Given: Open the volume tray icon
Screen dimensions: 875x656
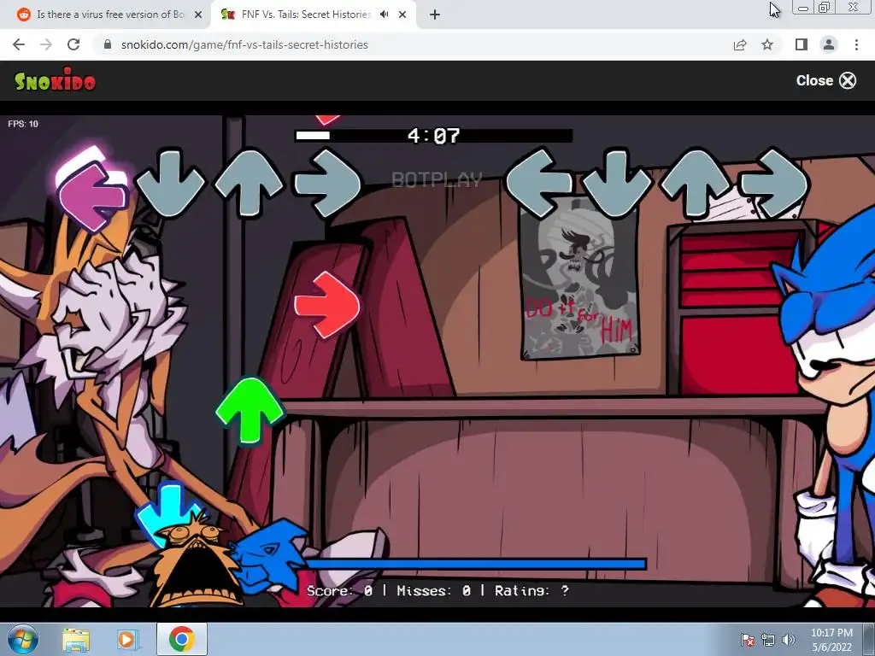Looking at the screenshot, I should [789, 640].
